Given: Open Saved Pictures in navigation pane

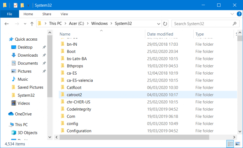Looking at the screenshot, I should pyautogui.click(x=30, y=87).
